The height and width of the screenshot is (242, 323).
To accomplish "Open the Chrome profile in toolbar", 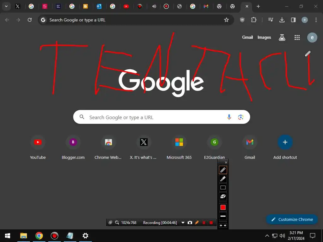I will 305,20.
